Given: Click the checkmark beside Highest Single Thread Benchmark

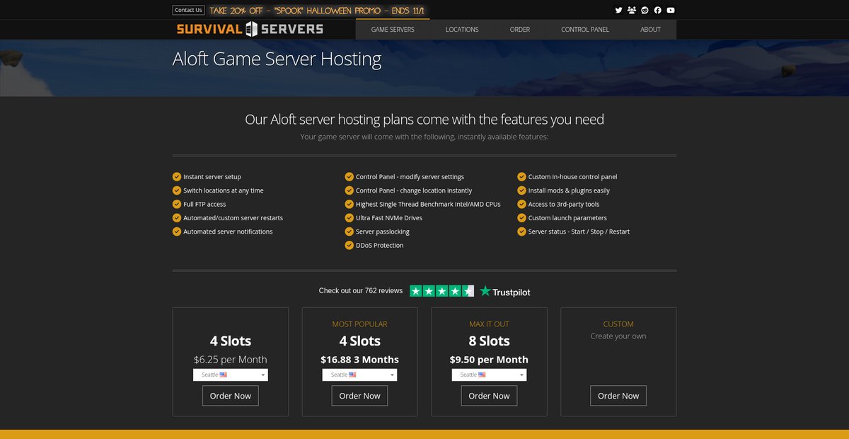Looking at the screenshot, I should (350, 204).
